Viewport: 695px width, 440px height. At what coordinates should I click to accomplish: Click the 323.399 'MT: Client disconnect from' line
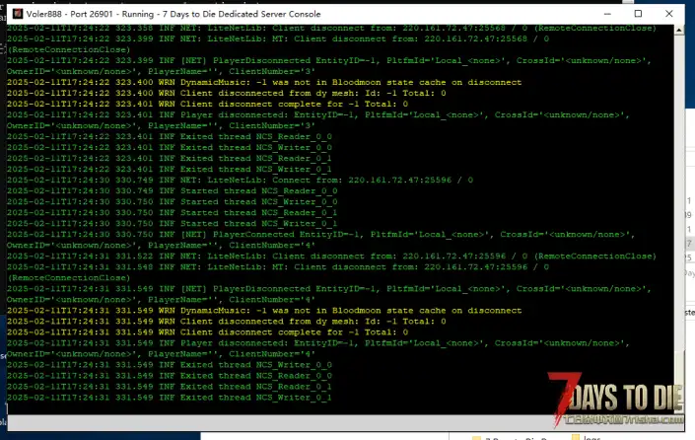click(278, 44)
